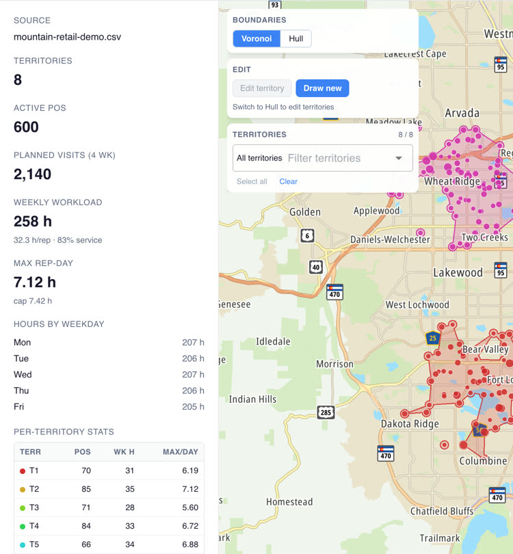Click the 32.3 h/rep 83% service note
Viewport: 513px width, 554px height.
(58, 240)
